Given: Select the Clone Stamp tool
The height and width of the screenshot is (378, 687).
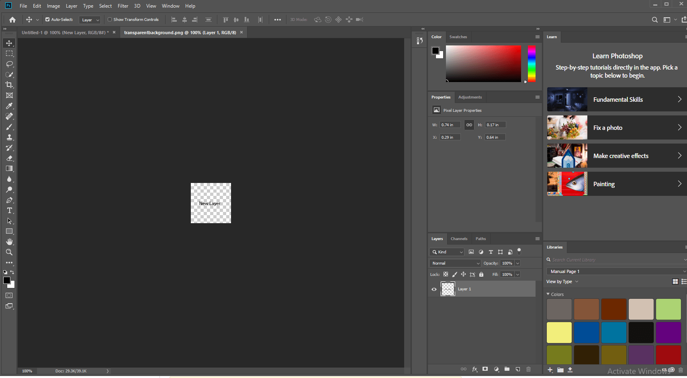Looking at the screenshot, I should tap(9, 137).
